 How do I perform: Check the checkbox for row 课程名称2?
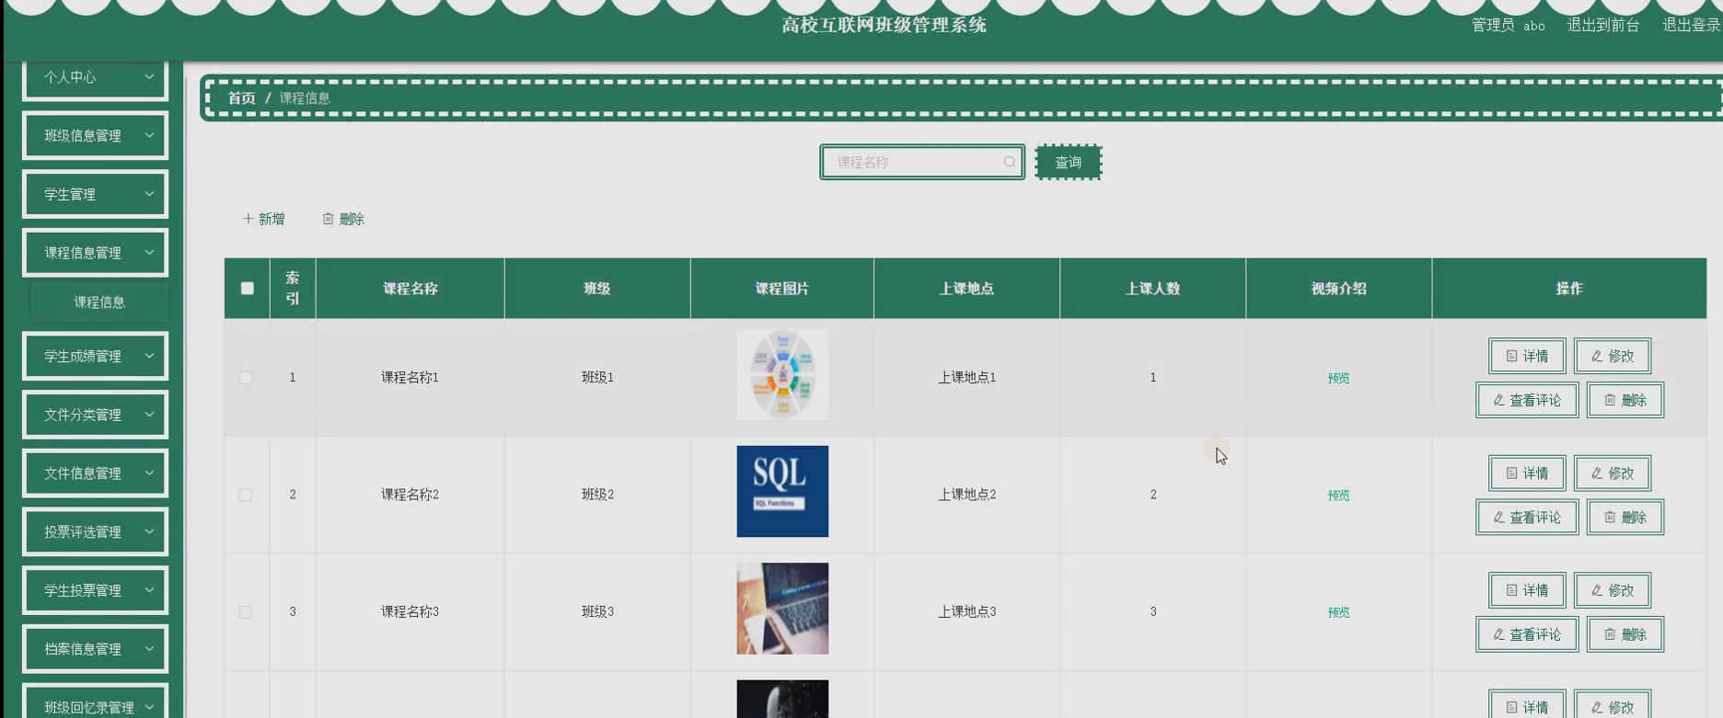246,495
